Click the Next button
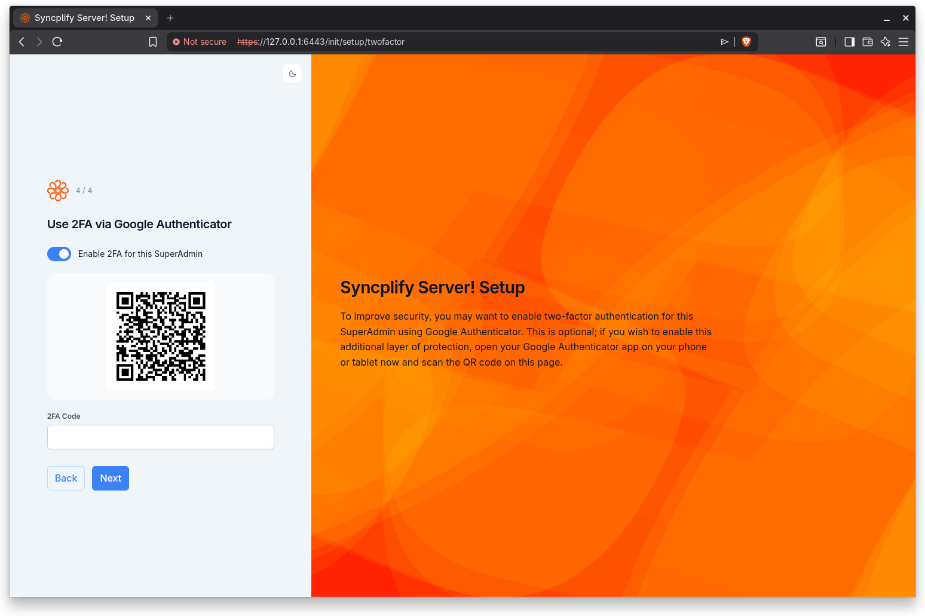The width and height of the screenshot is (925, 616). coord(111,478)
